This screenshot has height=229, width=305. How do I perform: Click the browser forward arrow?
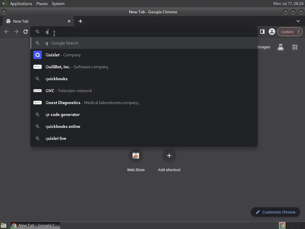pos(16,32)
